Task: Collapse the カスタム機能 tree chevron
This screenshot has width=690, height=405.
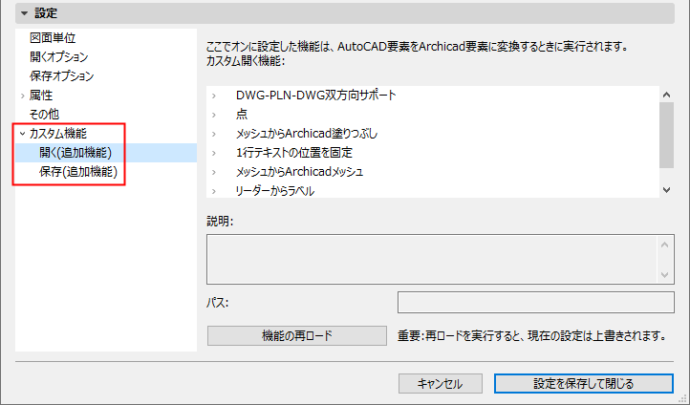Action: (x=22, y=133)
